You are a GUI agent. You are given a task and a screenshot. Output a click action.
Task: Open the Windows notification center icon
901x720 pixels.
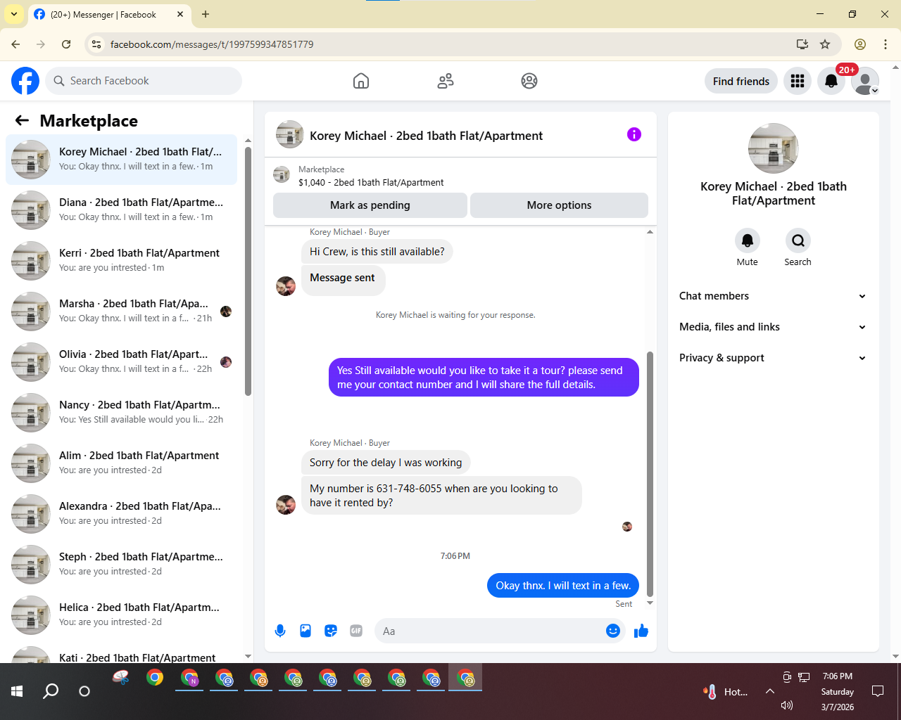878,691
